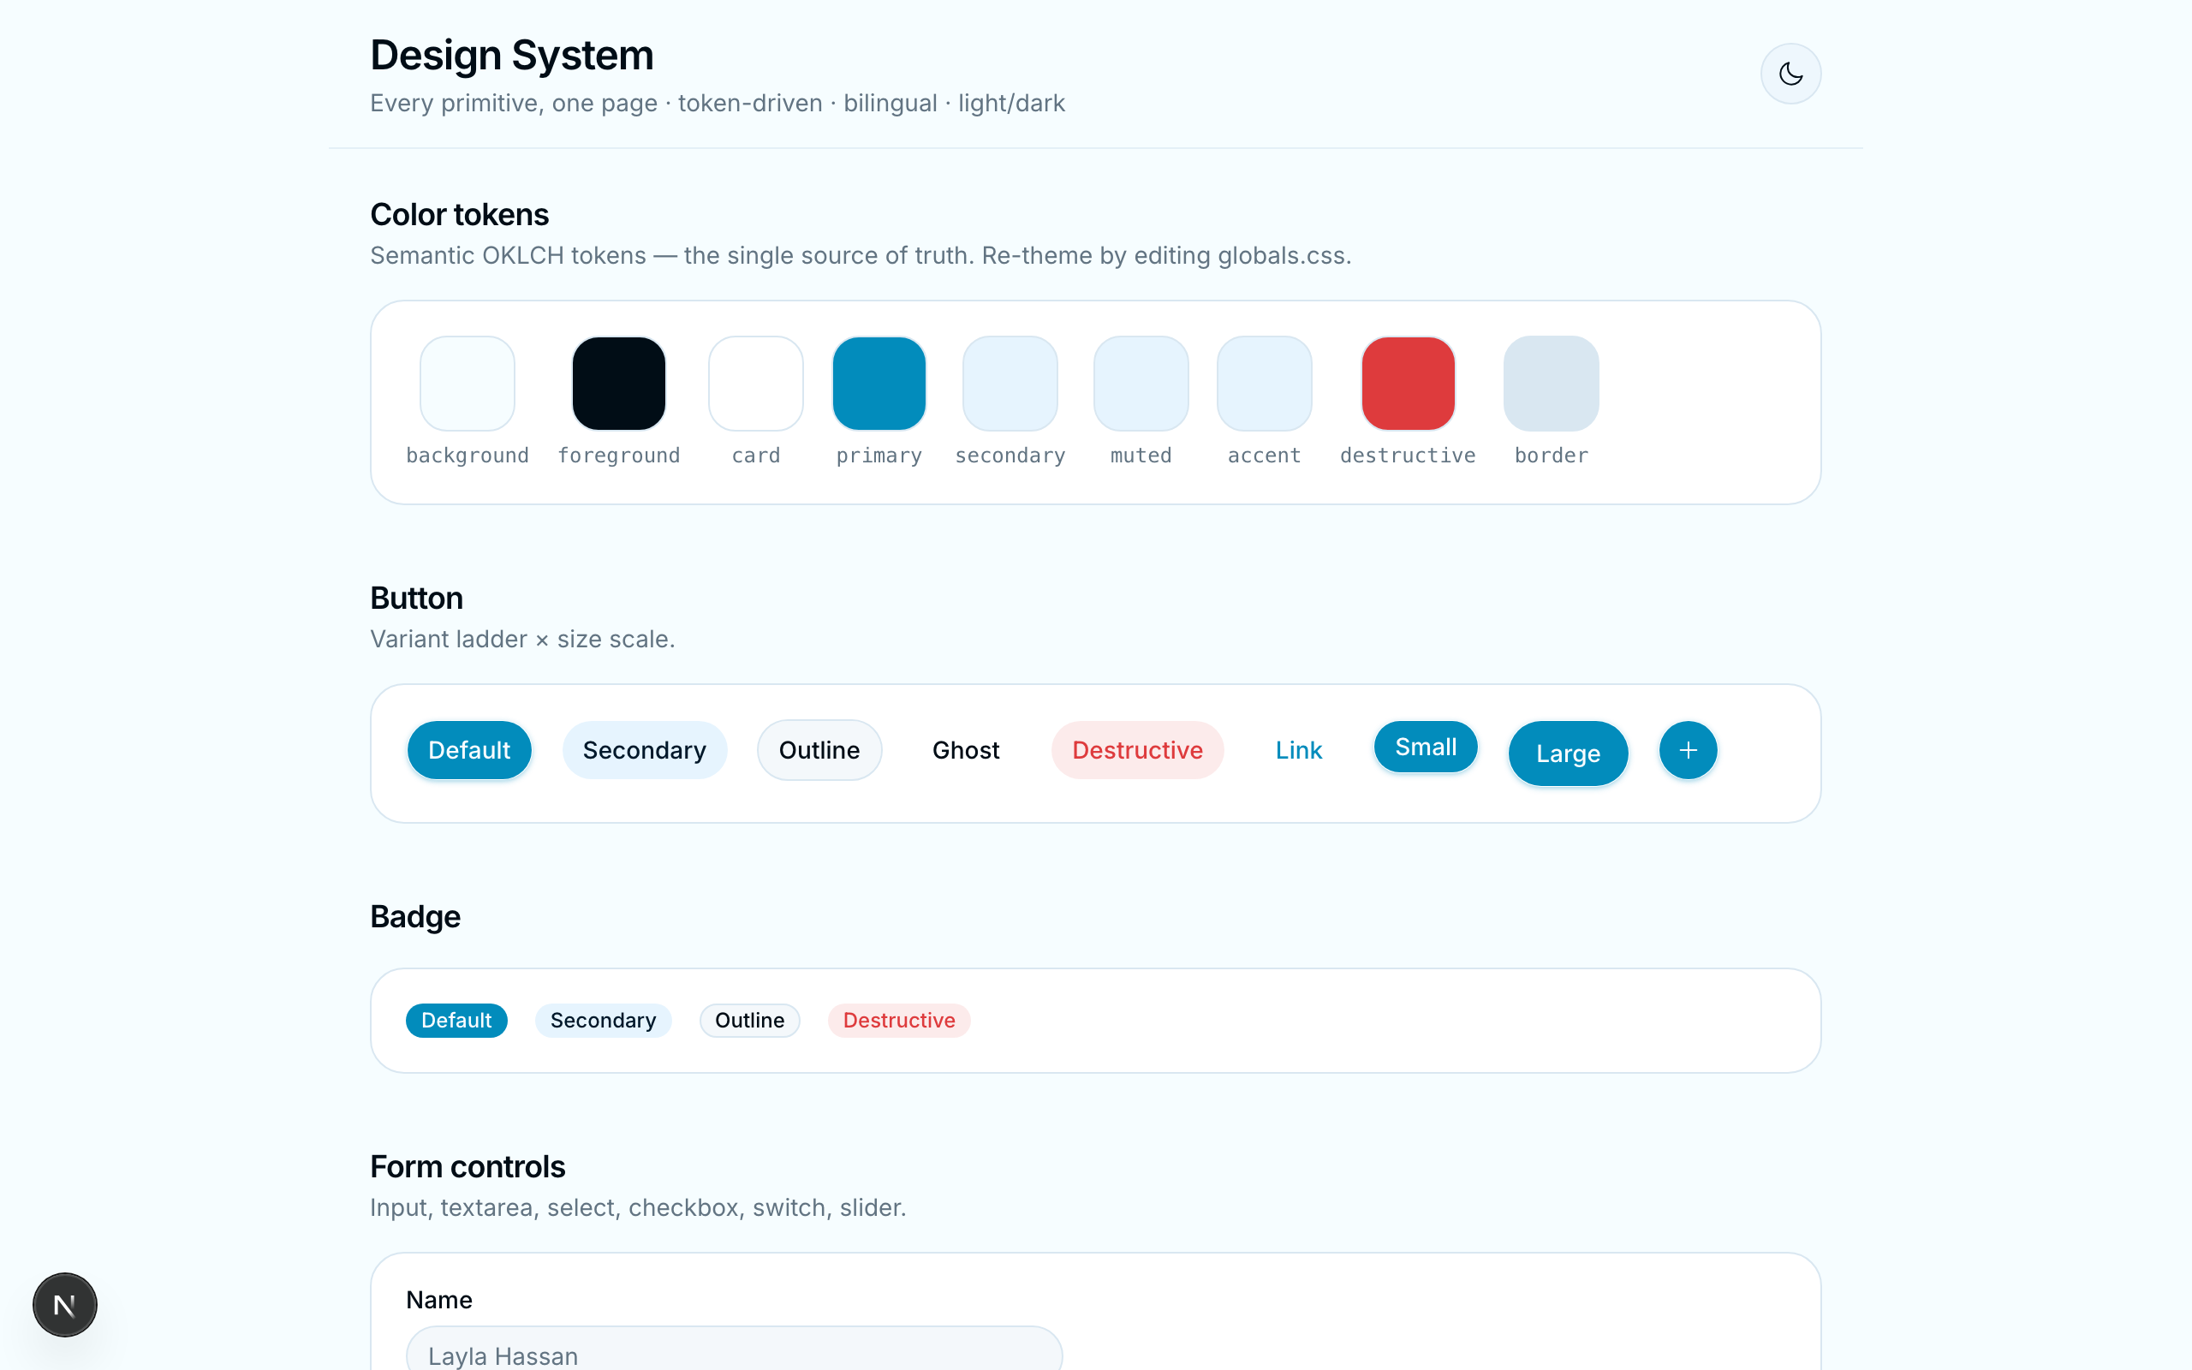Click the Form controls section heading
2192x1370 pixels.
468,1167
